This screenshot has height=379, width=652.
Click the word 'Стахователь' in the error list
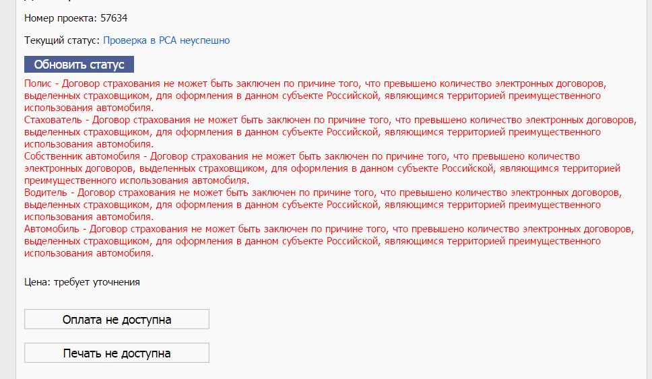[x=53, y=120]
